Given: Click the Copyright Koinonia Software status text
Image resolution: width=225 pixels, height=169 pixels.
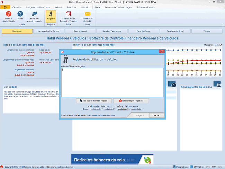Looking at the screenshot, I should [x=39, y=167].
